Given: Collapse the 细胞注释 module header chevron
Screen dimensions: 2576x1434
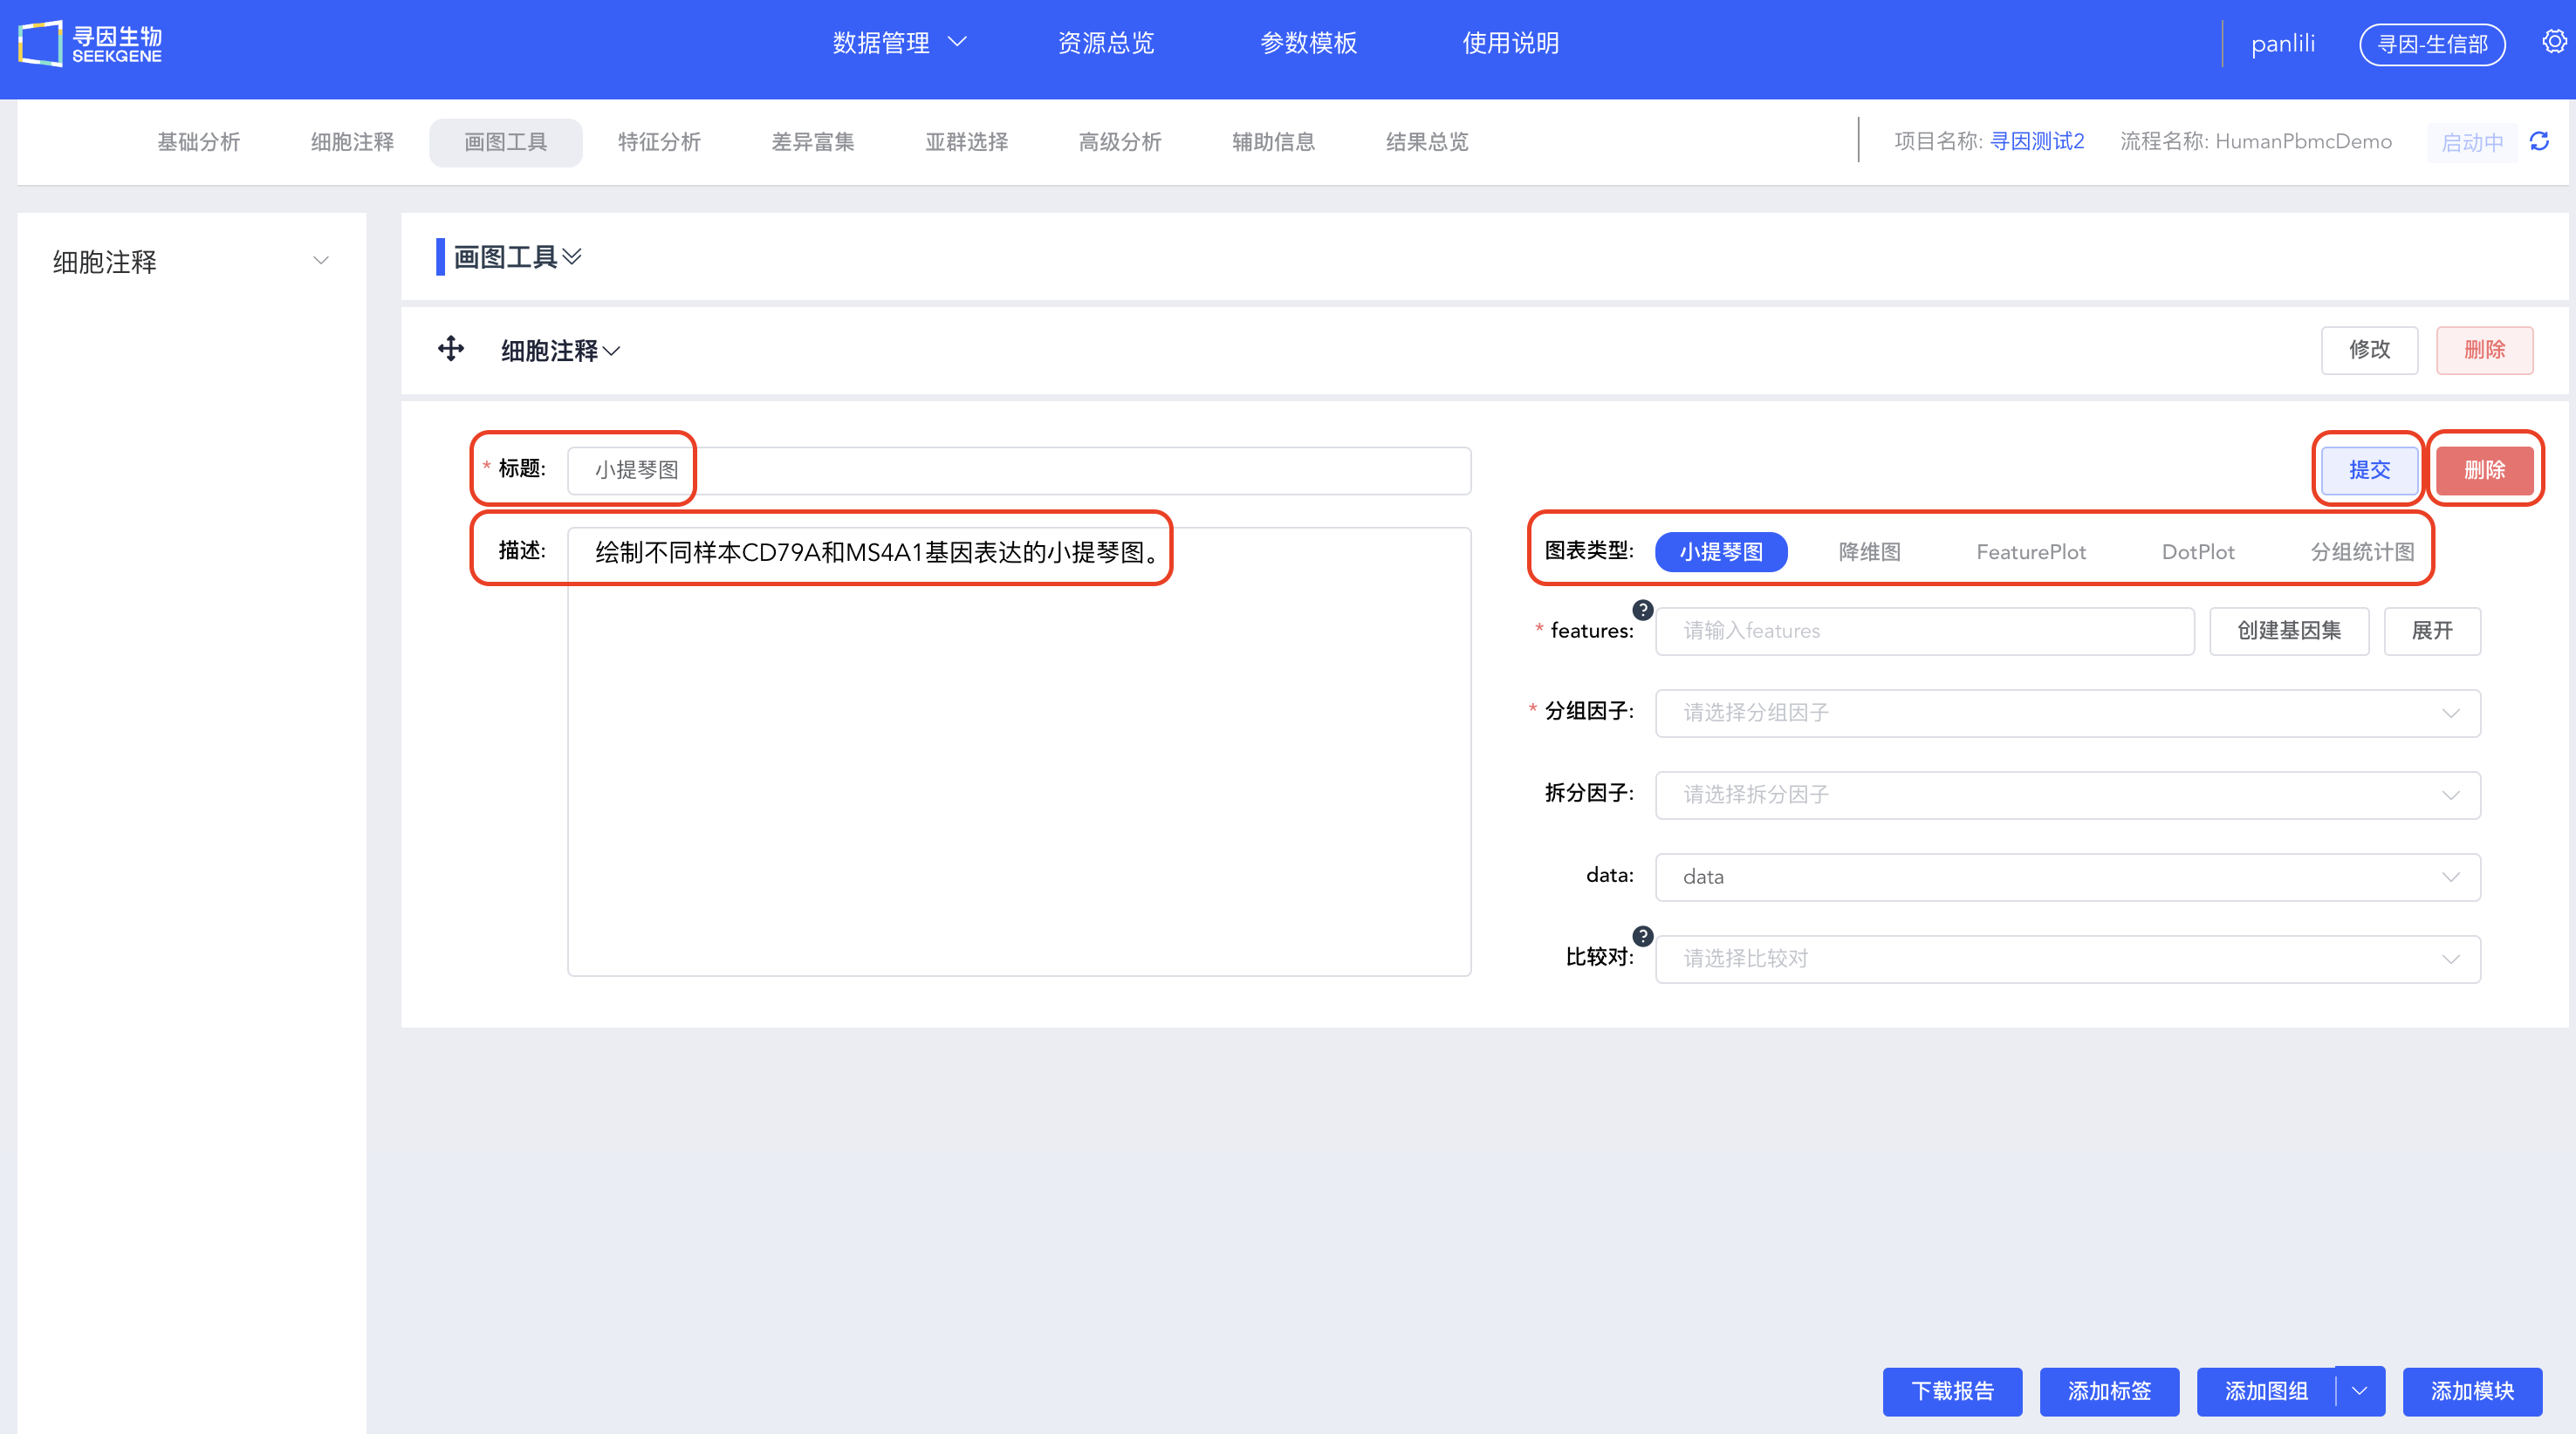Looking at the screenshot, I should 611,351.
